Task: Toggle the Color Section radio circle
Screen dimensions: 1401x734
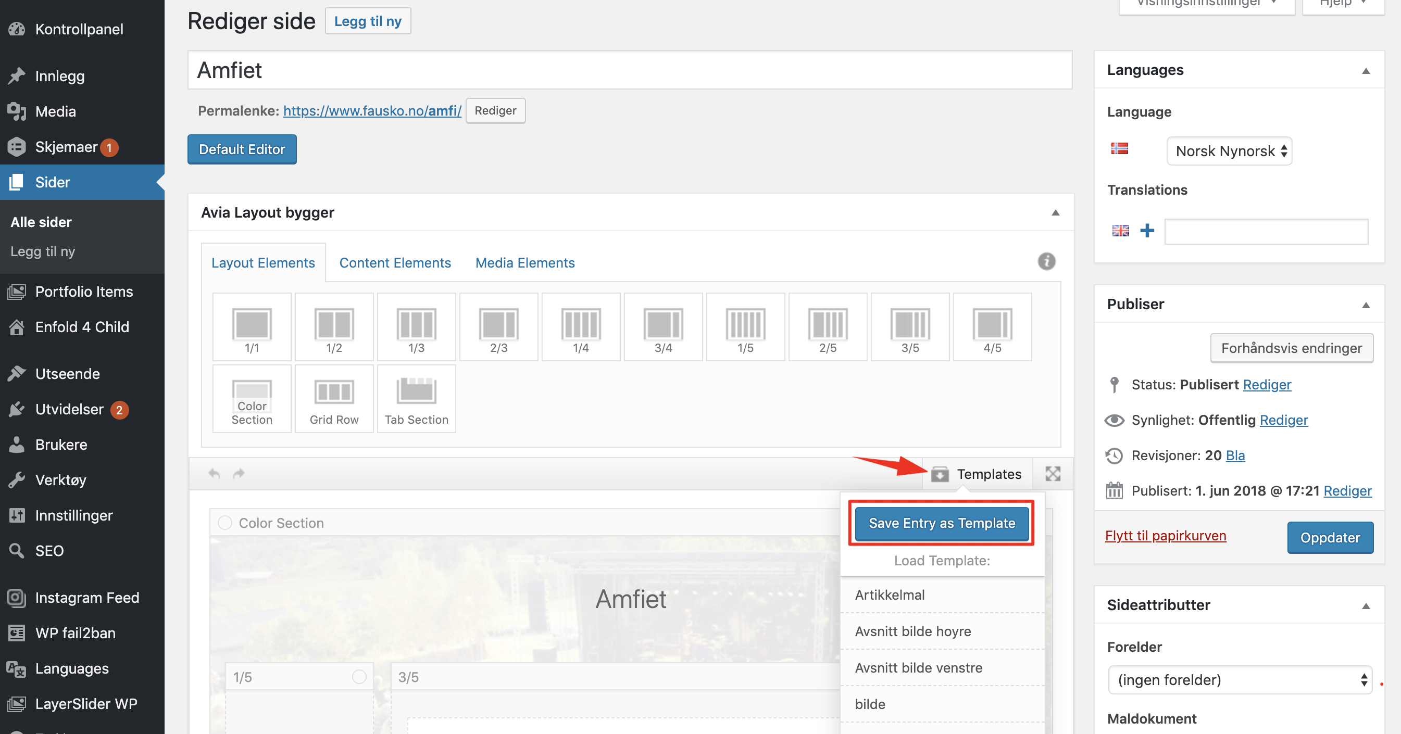Action: tap(224, 523)
